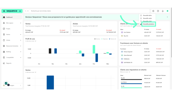Click the Léo Dubois avatar in the clients list
This screenshot has height=97, width=172.
122,32
